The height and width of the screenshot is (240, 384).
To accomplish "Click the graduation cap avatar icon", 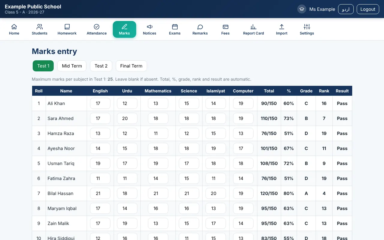I will click(301, 9).
